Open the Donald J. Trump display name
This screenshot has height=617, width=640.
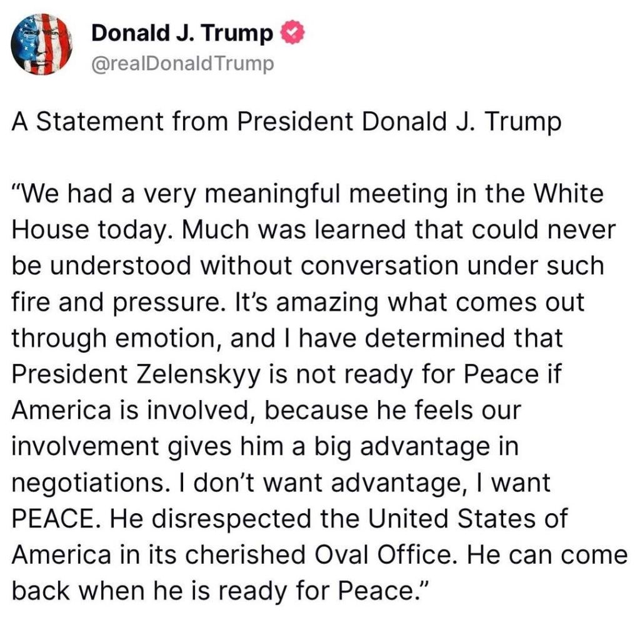[x=182, y=34]
